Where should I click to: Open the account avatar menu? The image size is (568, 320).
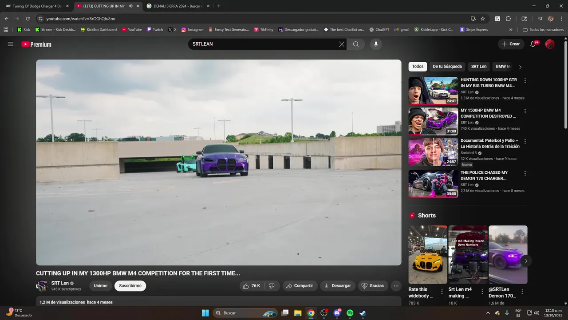(550, 44)
